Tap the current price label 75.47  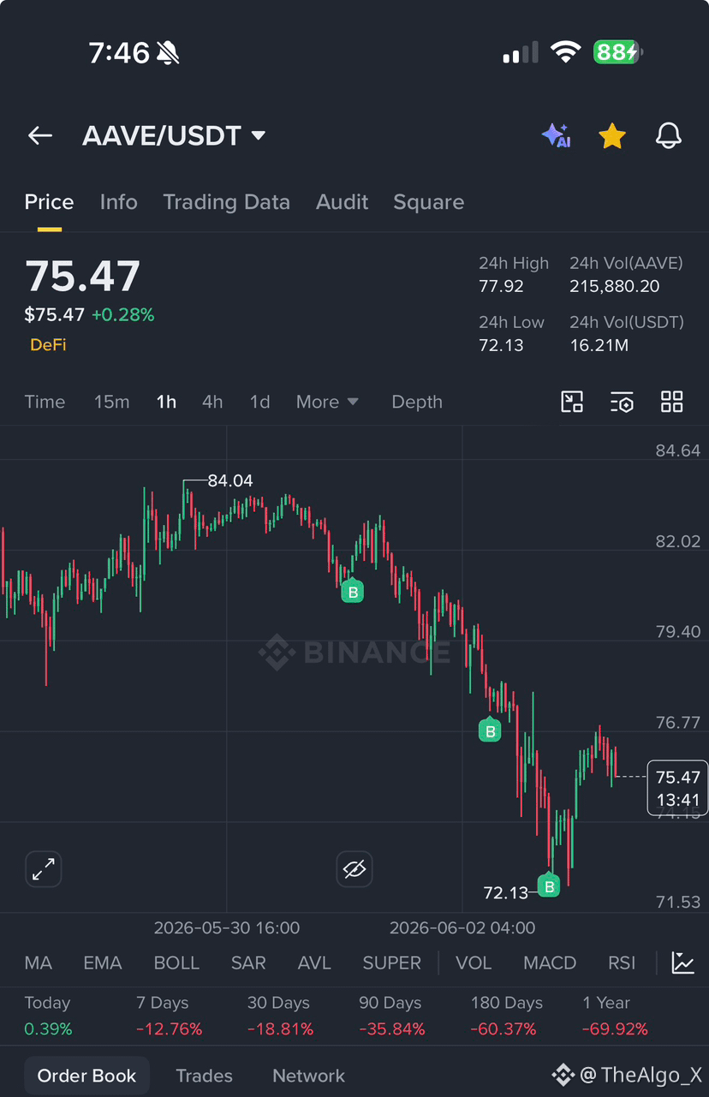677,788
